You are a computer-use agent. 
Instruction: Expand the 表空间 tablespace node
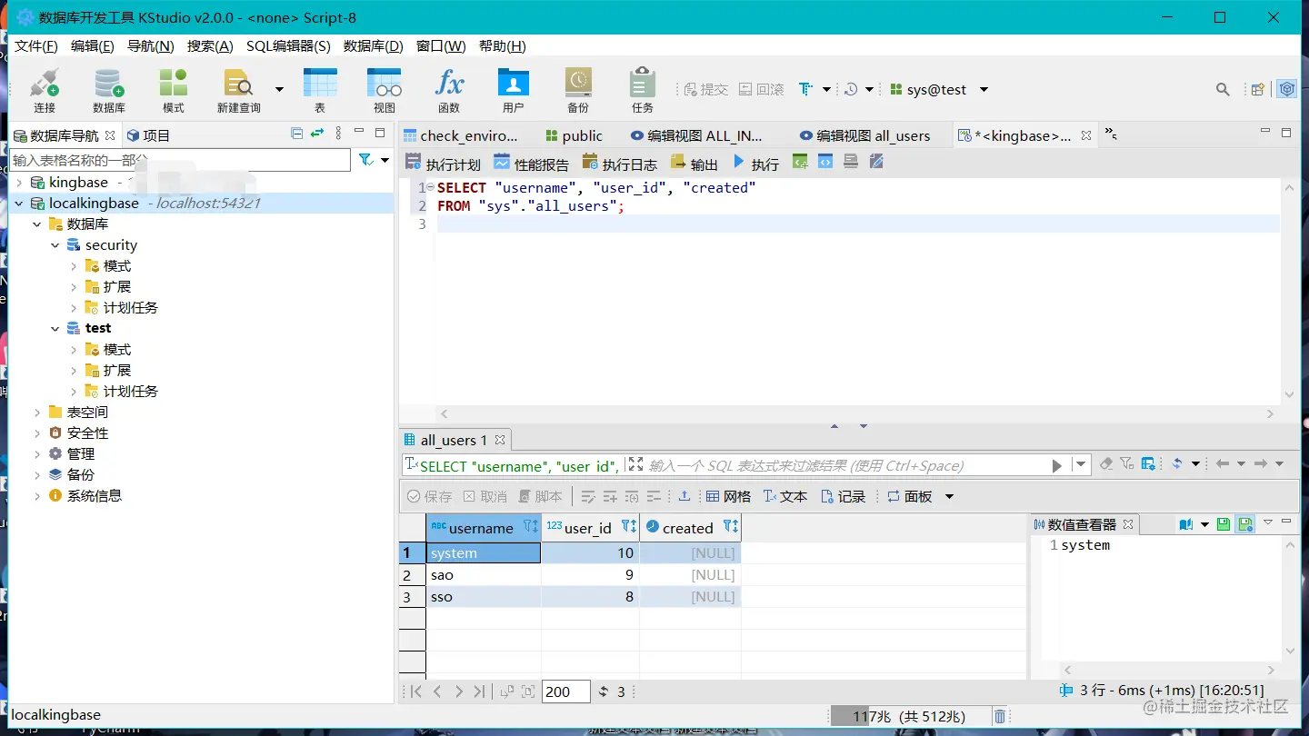pyautogui.click(x=37, y=413)
